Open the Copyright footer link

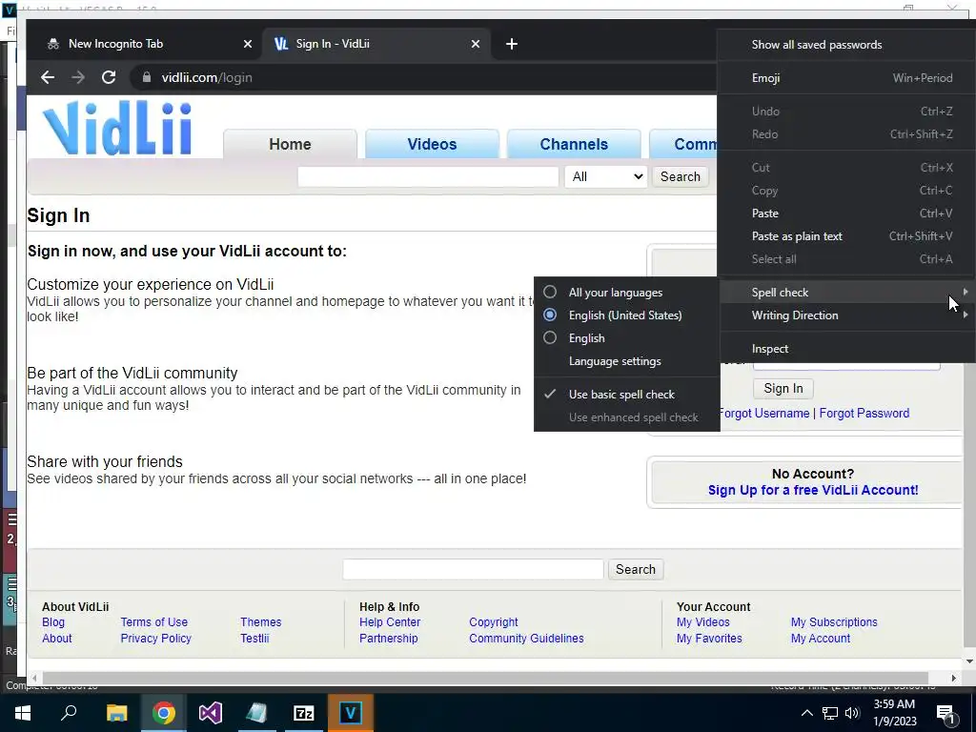click(493, 621)
